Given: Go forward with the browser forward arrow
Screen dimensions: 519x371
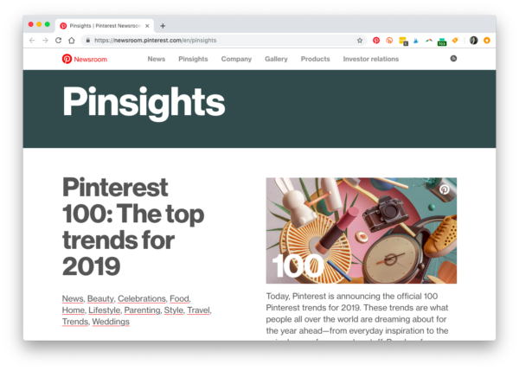Looking at the screenshot, I should tap(45, 41).
